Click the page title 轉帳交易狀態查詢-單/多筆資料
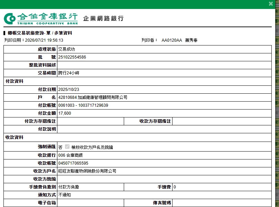Image resolution: width=279 pixels, height=207 pixels. [40, 33]
